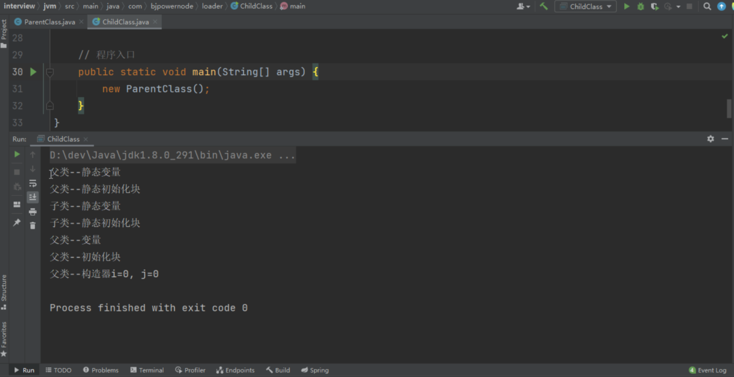Click the stop button in top toolbar
This screenshot has height=377, width=734.
(x=690, y=6)
